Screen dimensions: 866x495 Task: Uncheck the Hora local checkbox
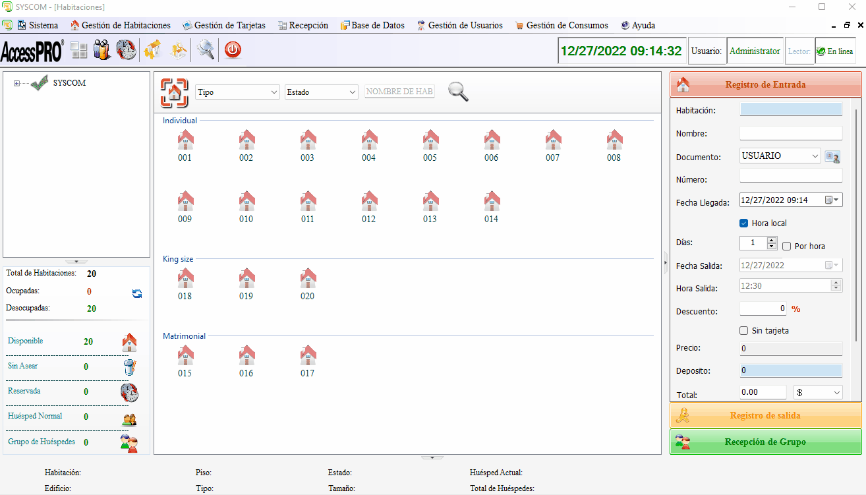tap(744, 223)
